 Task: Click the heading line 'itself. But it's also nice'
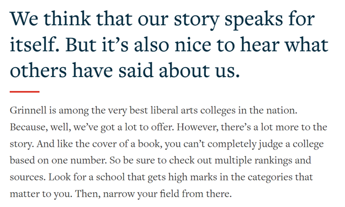coord(169,45)
